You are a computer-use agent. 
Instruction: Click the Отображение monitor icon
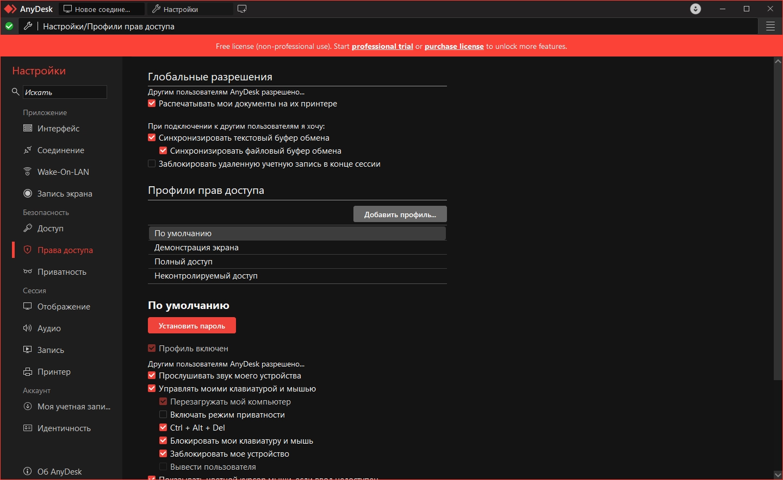point(28,306)
